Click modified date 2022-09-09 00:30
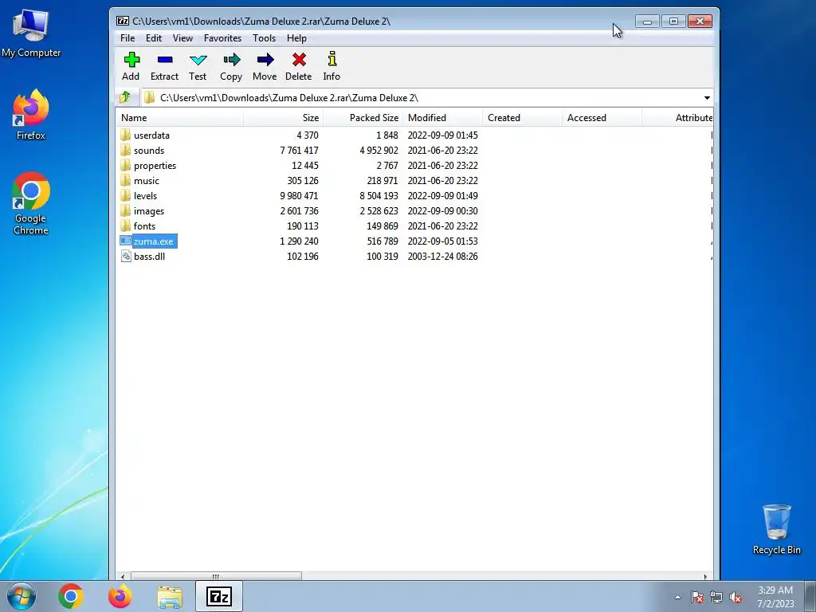This screenshot has height=612, width=816. (x=443, y=210)
